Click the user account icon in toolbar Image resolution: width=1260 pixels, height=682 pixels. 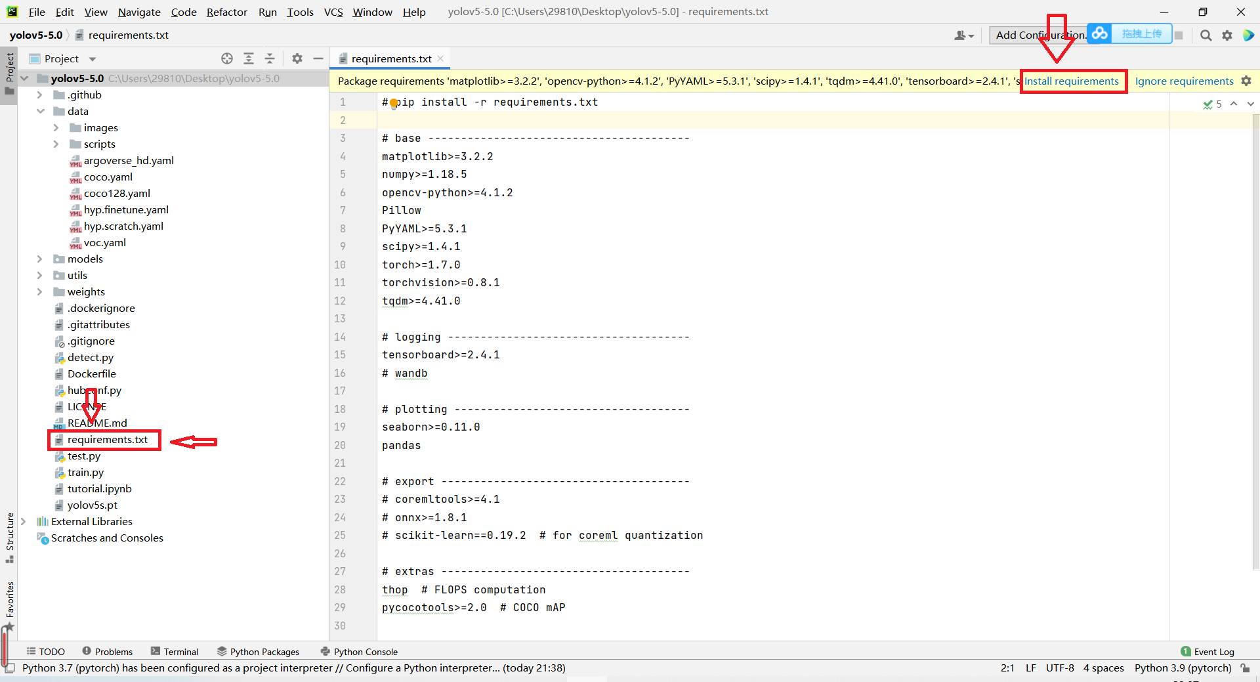tap(963, 35)
